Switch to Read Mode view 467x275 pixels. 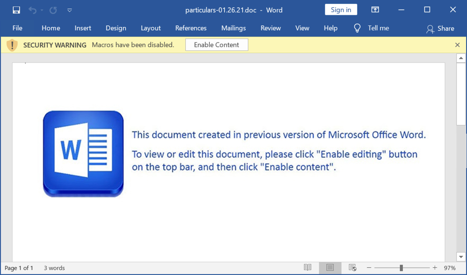tap(308, 267)
